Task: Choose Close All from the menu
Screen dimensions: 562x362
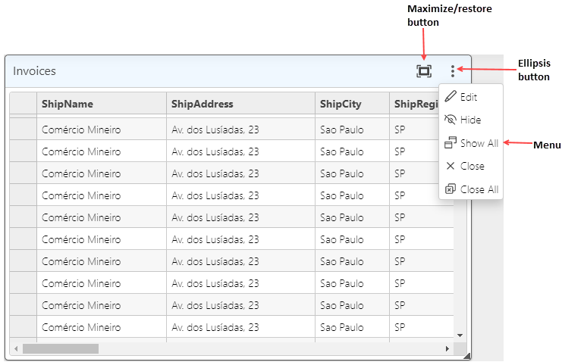Action: 479,189
